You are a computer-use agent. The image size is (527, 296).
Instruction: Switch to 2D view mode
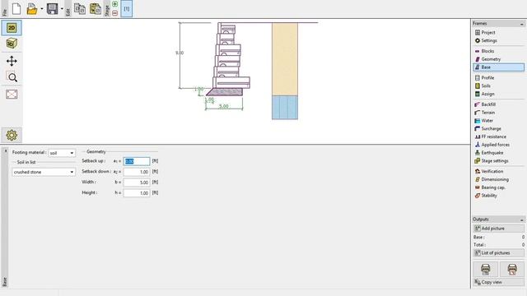(x=12, y=28)
